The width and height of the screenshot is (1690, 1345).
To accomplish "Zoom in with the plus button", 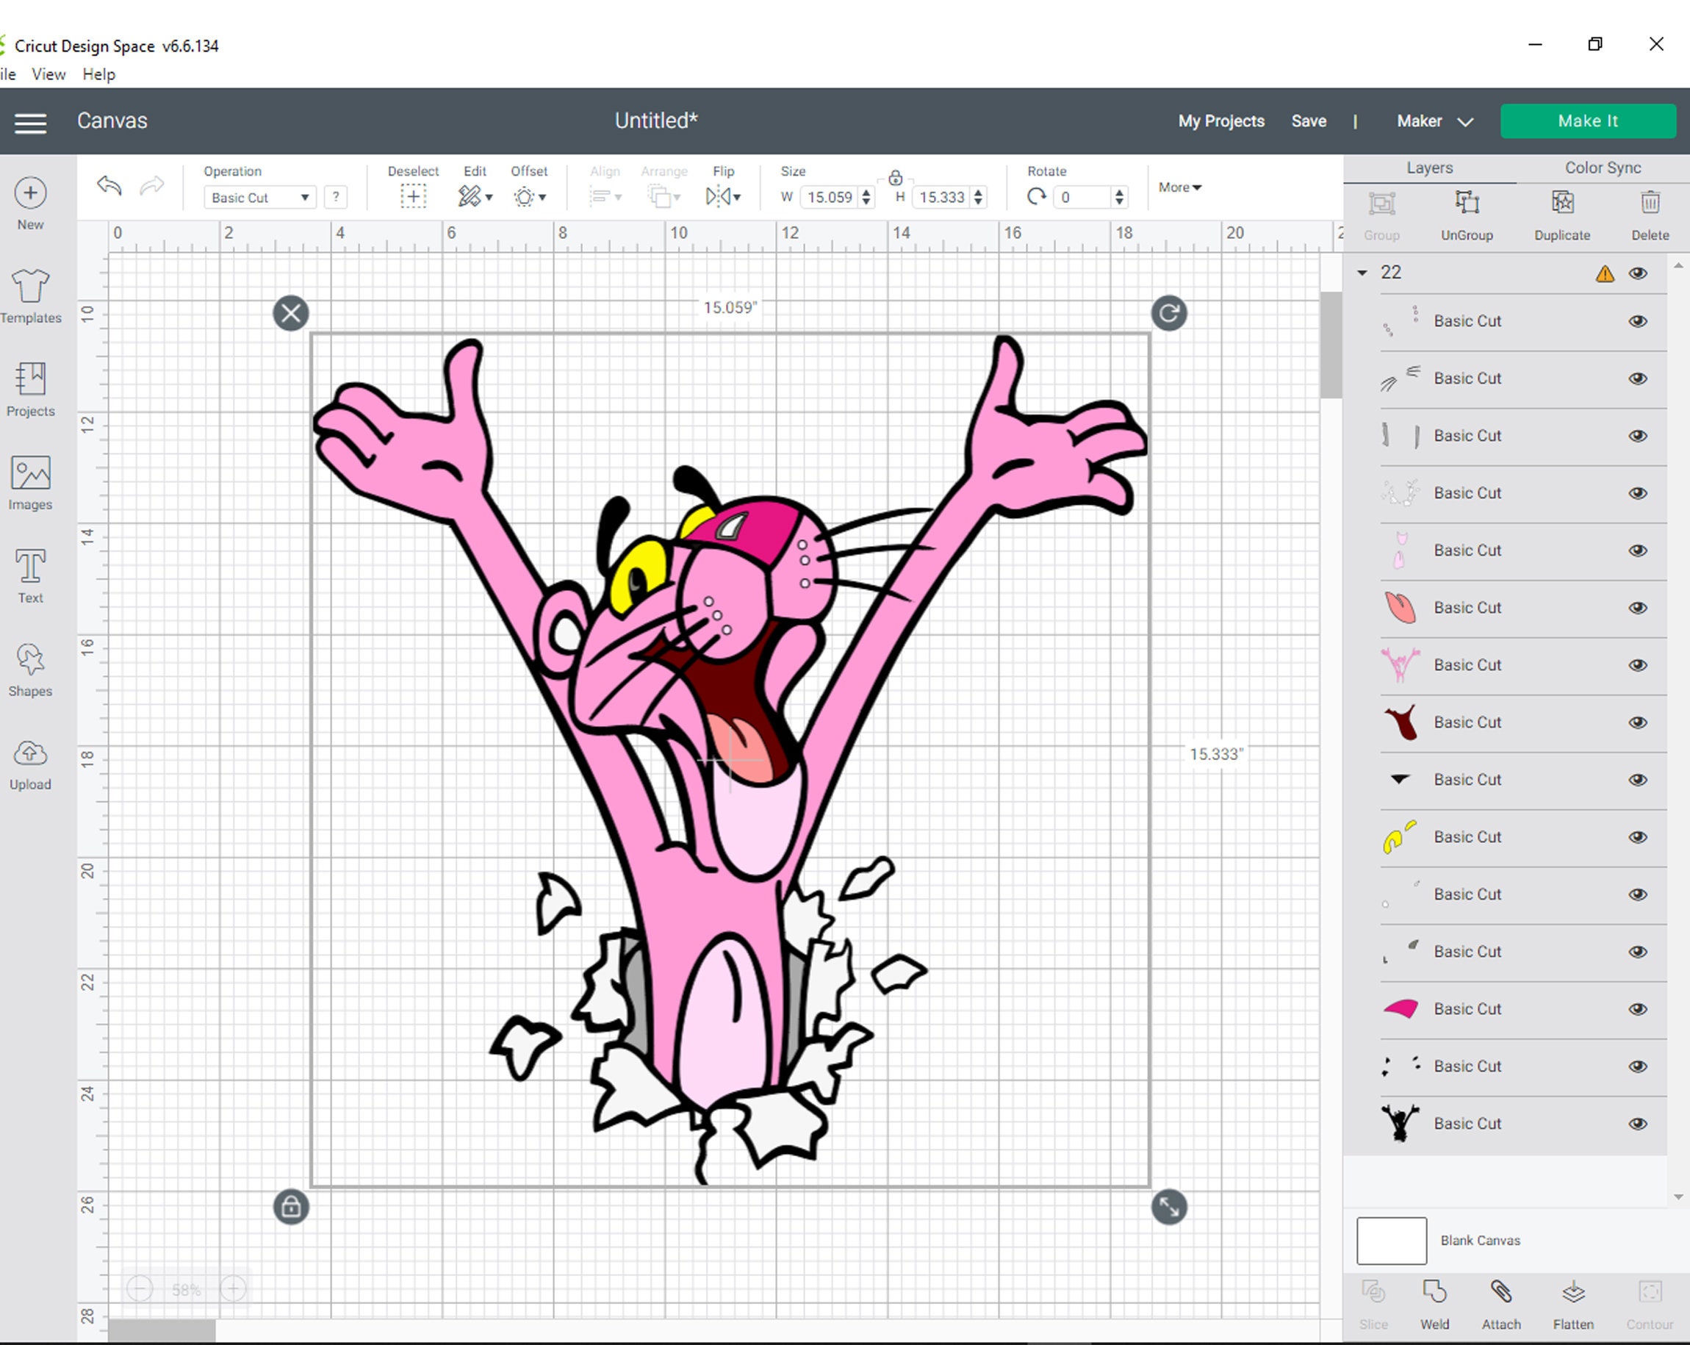I will [234, 1288].
